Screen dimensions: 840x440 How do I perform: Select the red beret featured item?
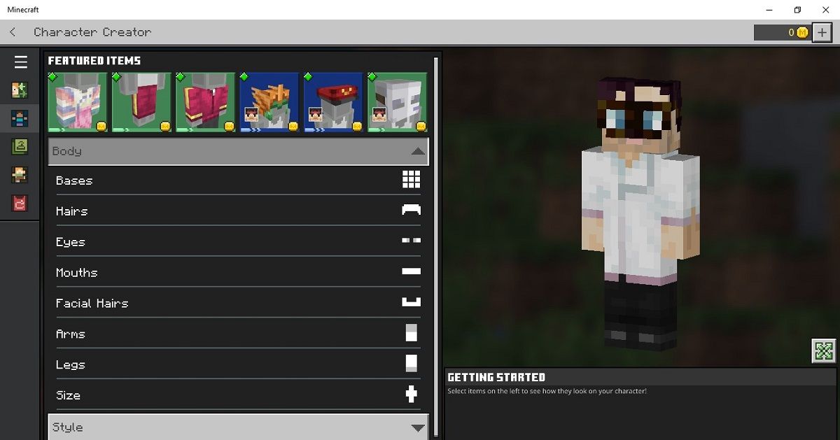(334, 102)
